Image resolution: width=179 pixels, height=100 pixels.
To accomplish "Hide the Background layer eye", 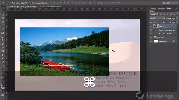I will point(151,41).
